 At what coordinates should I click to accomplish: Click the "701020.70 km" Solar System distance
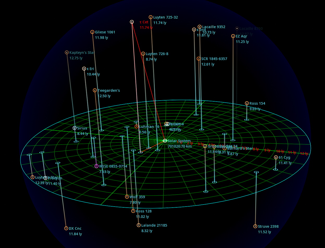pos(180,146)
